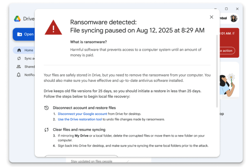Minimize the Drive window
Screen dimensions: 251x167
[x=216, y=8]
